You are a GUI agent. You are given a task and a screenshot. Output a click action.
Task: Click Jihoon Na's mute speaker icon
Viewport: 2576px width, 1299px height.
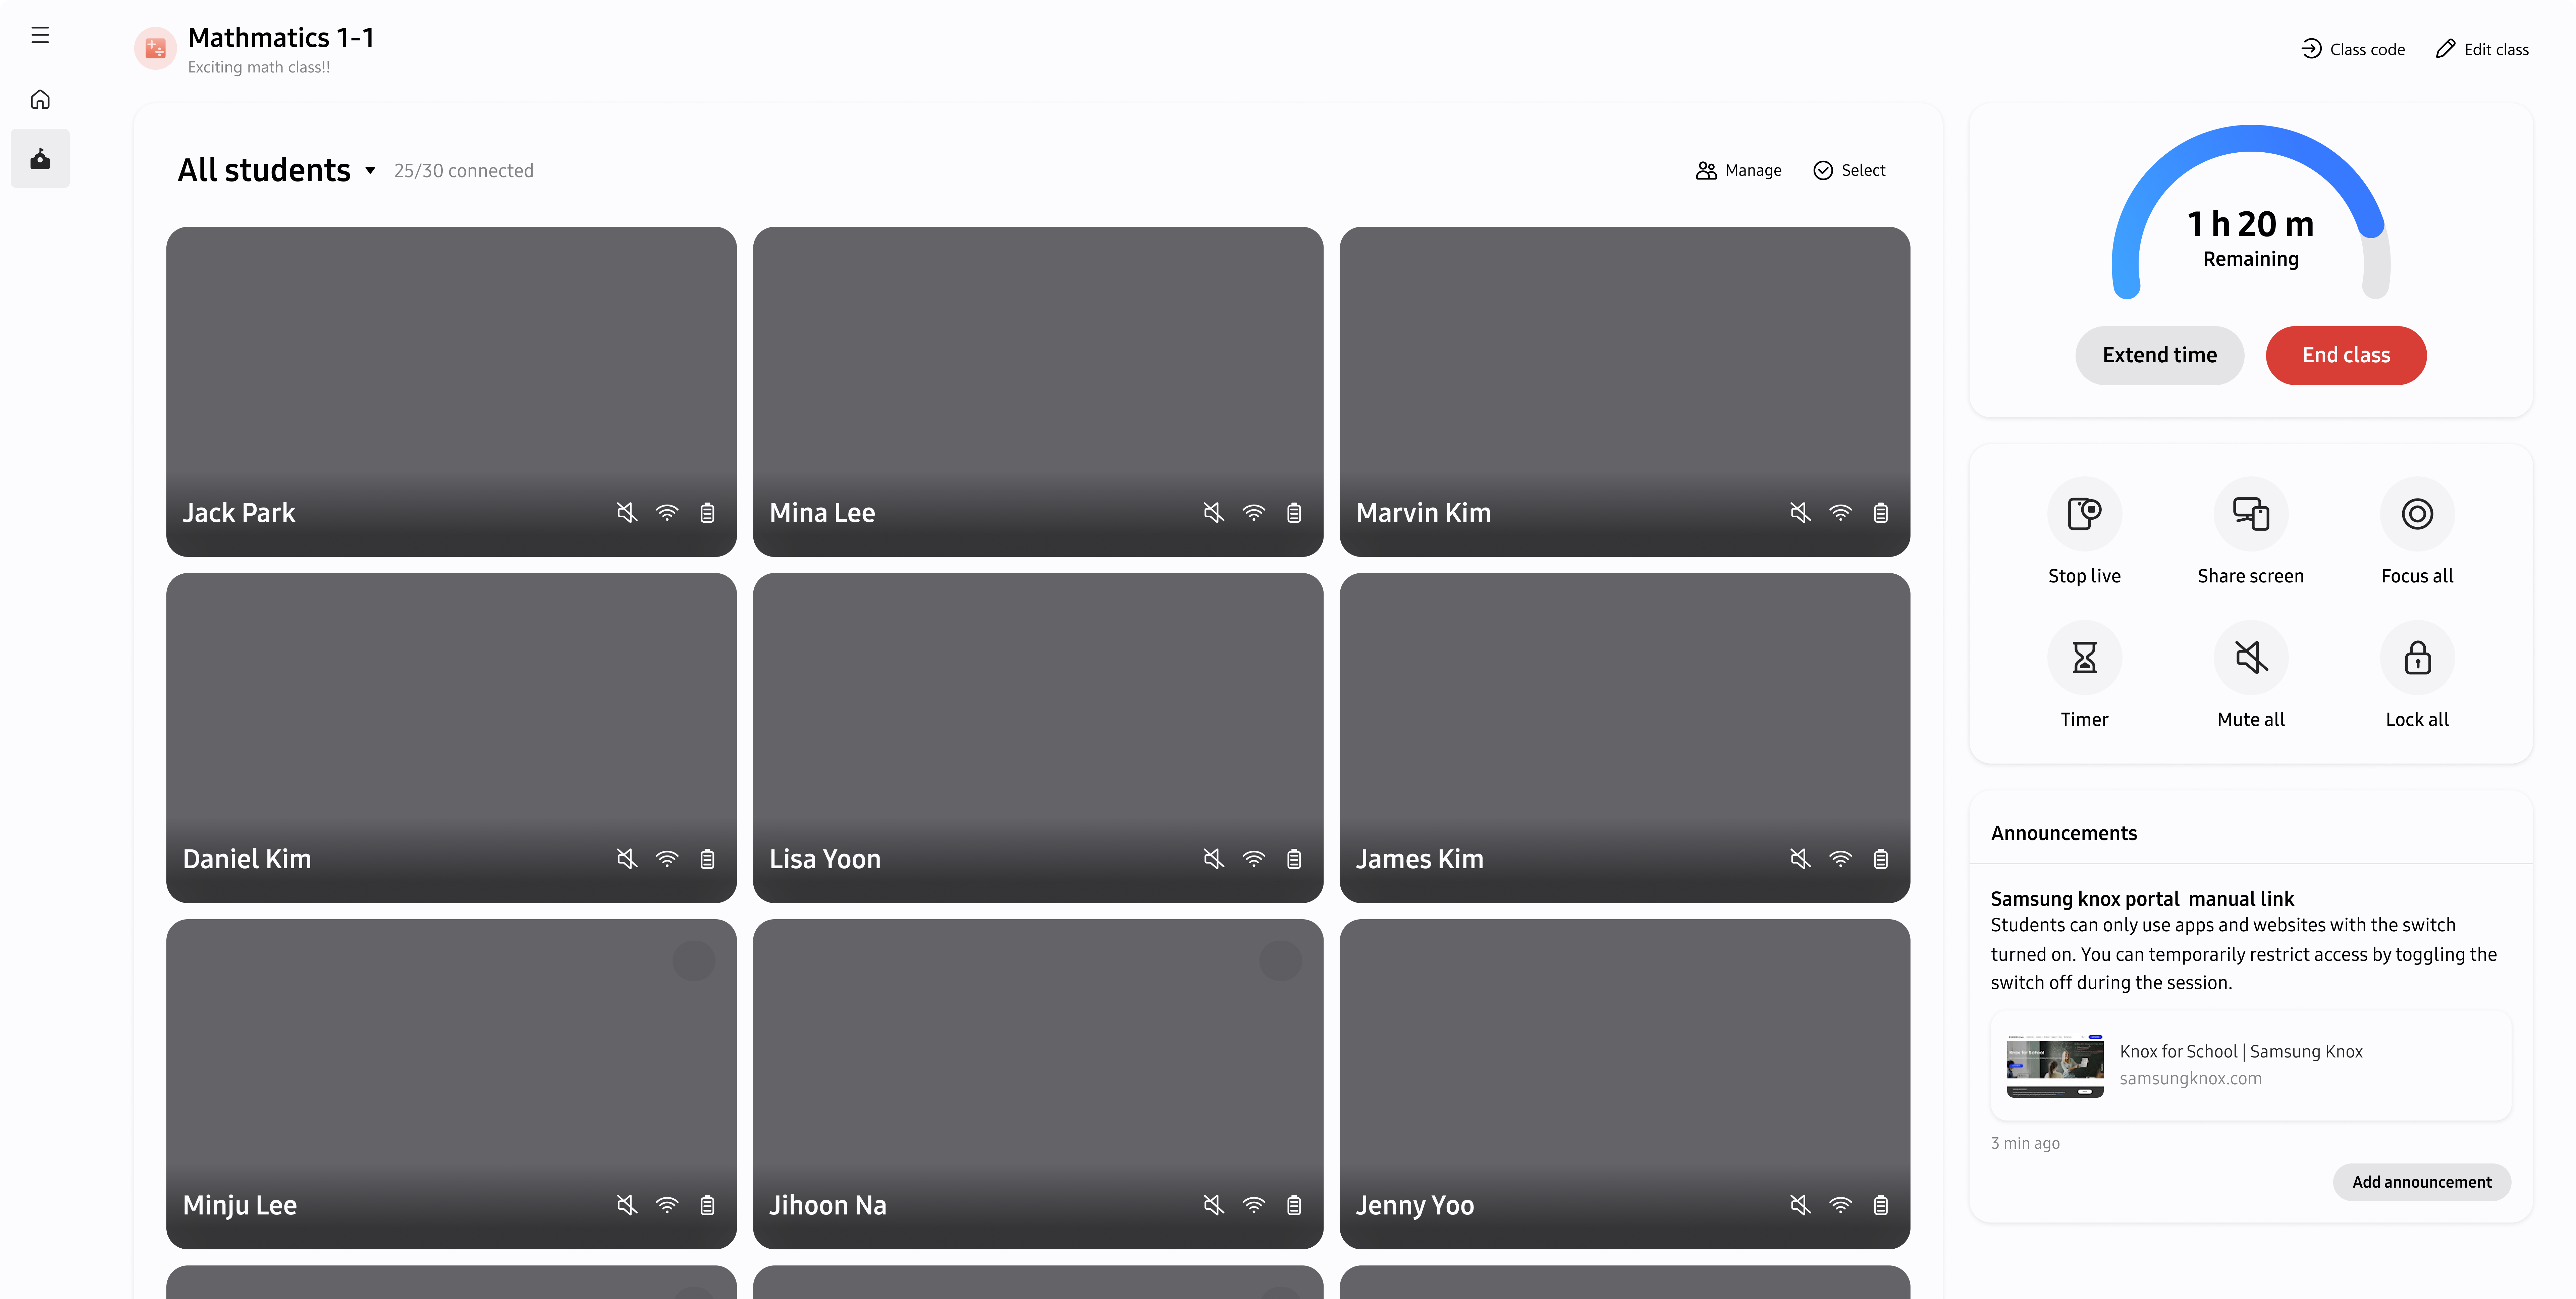click(x=1214, y=1205)
